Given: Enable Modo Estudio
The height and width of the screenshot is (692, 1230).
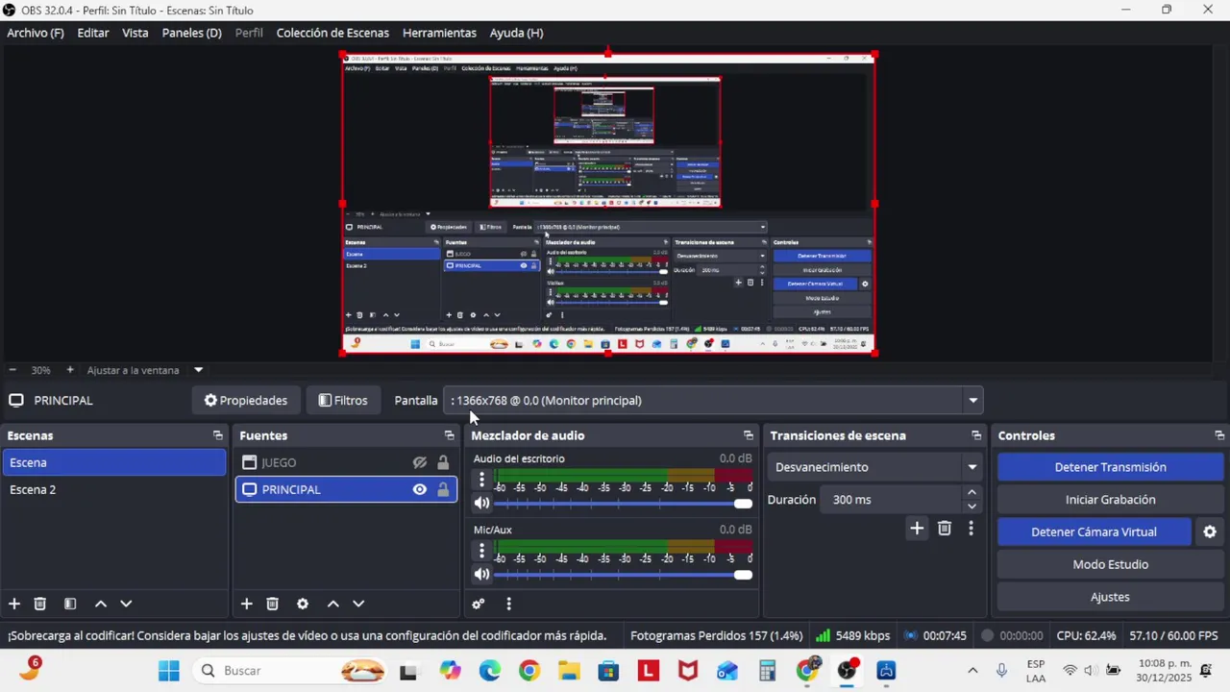Looking at the screenshot, I should [x=1110, y=564].
